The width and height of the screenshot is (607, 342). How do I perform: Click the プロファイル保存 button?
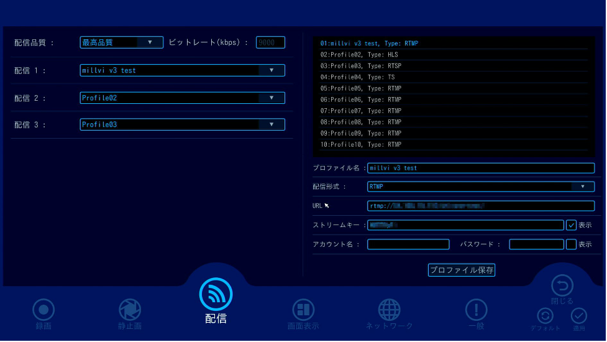click(462, 270)
